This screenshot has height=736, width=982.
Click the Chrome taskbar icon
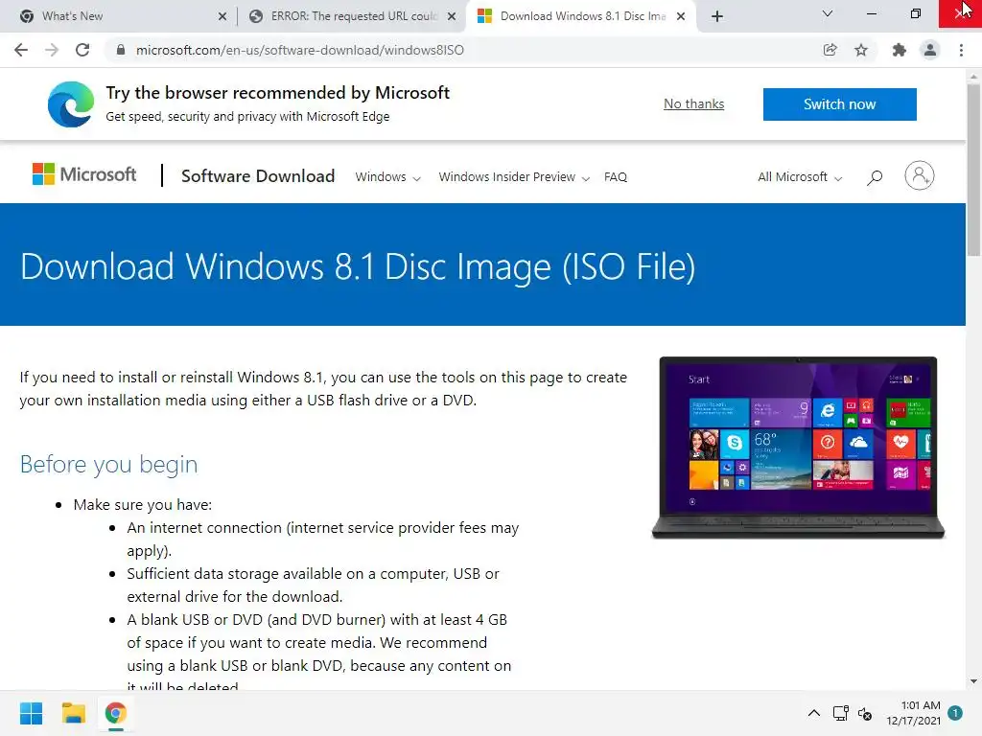(115, 713)
